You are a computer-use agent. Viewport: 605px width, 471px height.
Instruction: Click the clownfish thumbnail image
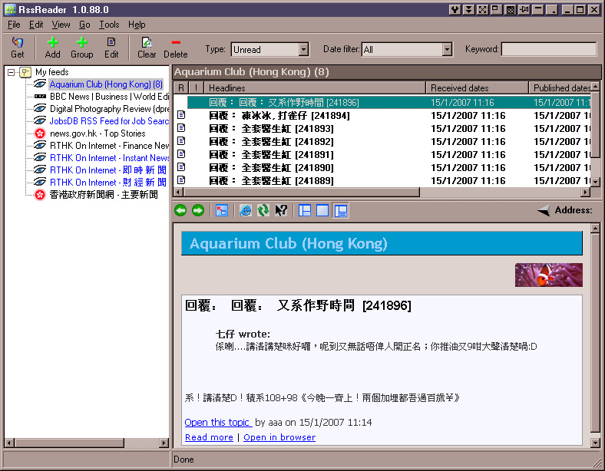(x=549, y=275)
